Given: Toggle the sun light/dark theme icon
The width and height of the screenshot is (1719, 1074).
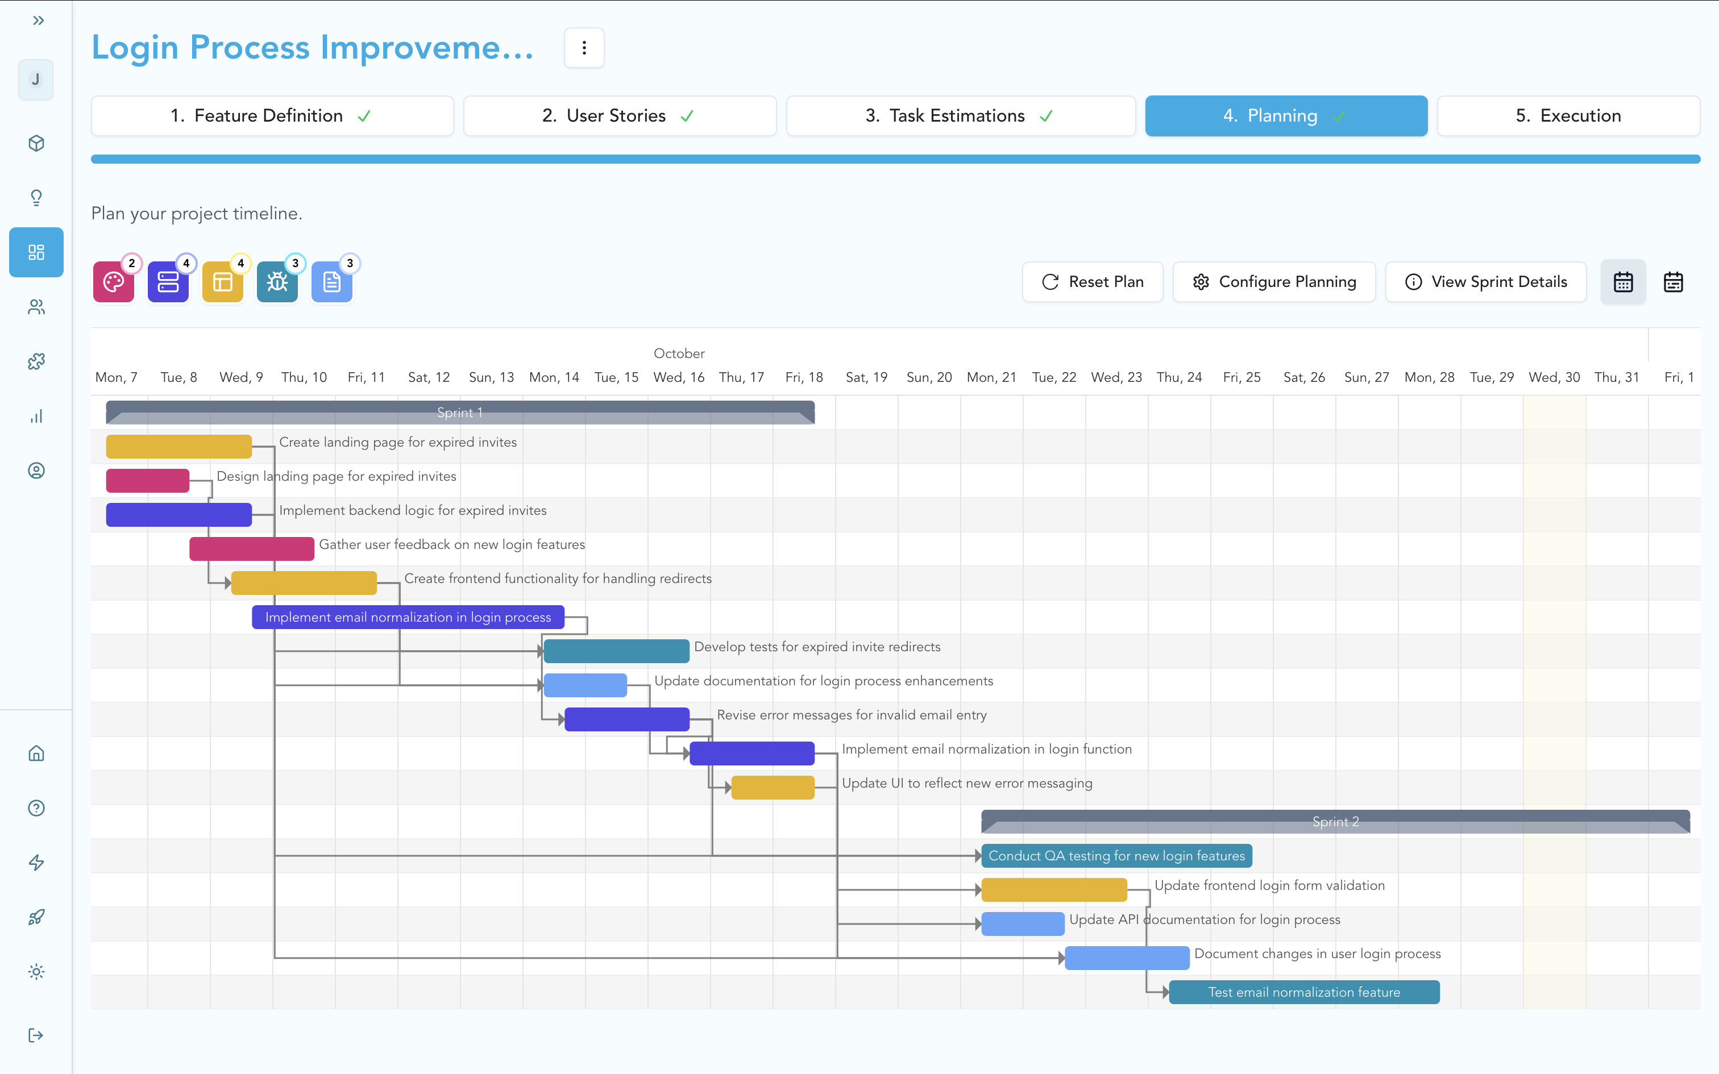Looking at the screenshot, I should pos(36,972).
